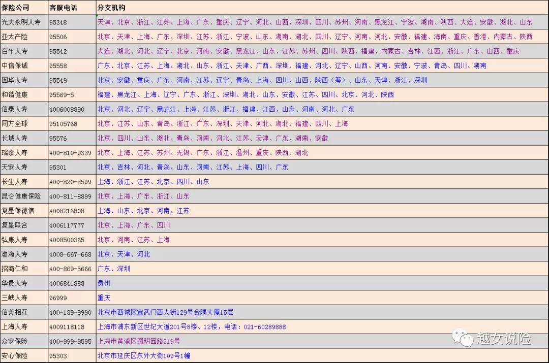Select the 复星联合 cell
The height and width of the screenshot is (363, 549).
click(x=24, y=225)
